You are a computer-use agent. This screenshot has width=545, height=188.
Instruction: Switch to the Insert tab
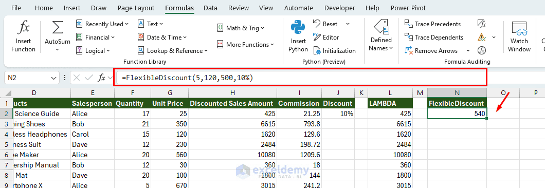click(x=72, y=8)
